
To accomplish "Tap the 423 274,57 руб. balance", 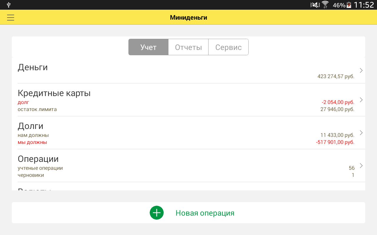I will point(336,76).
